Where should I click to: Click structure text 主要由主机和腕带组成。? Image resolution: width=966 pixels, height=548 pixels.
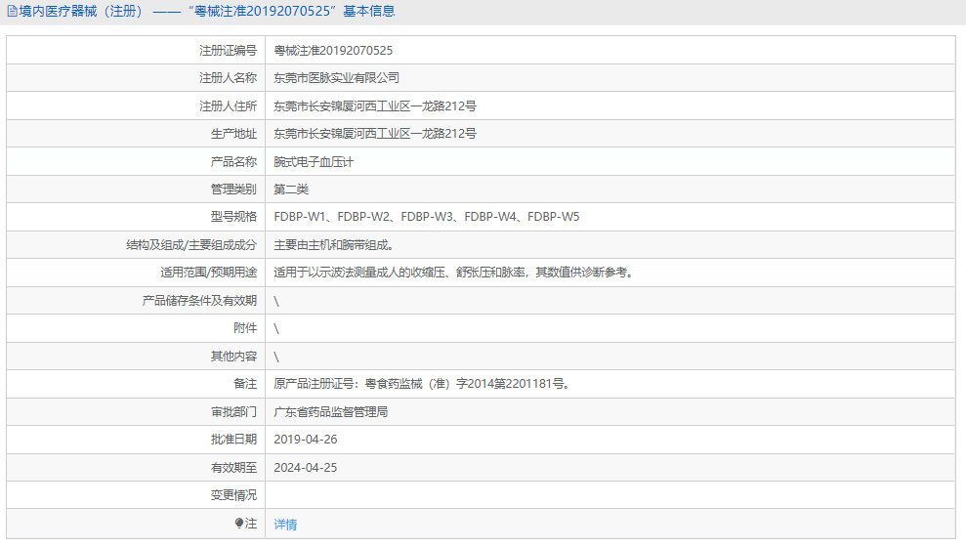[333, 245]
